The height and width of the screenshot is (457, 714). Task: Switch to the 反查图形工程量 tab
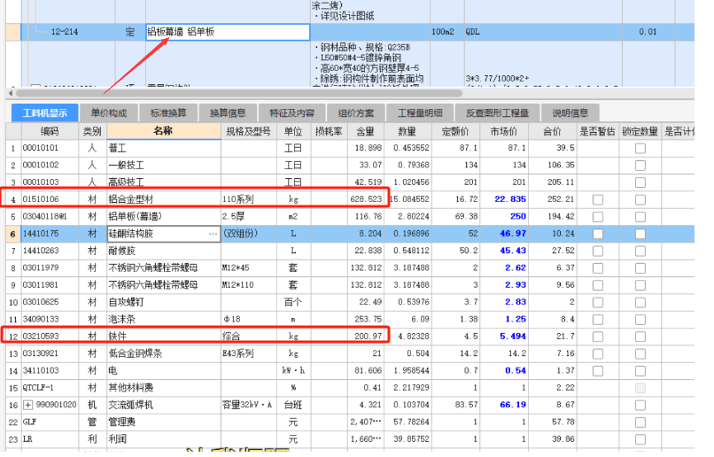click(497, 112)
